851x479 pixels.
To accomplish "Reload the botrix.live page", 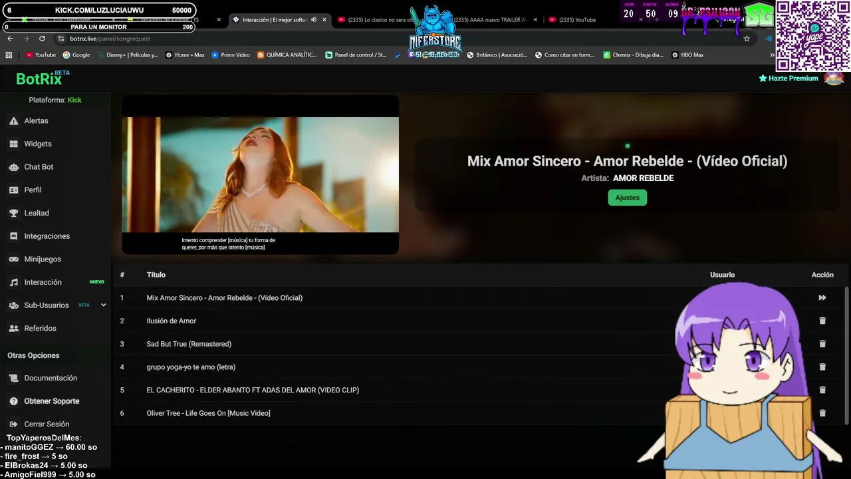I will (x=42, y=39).
